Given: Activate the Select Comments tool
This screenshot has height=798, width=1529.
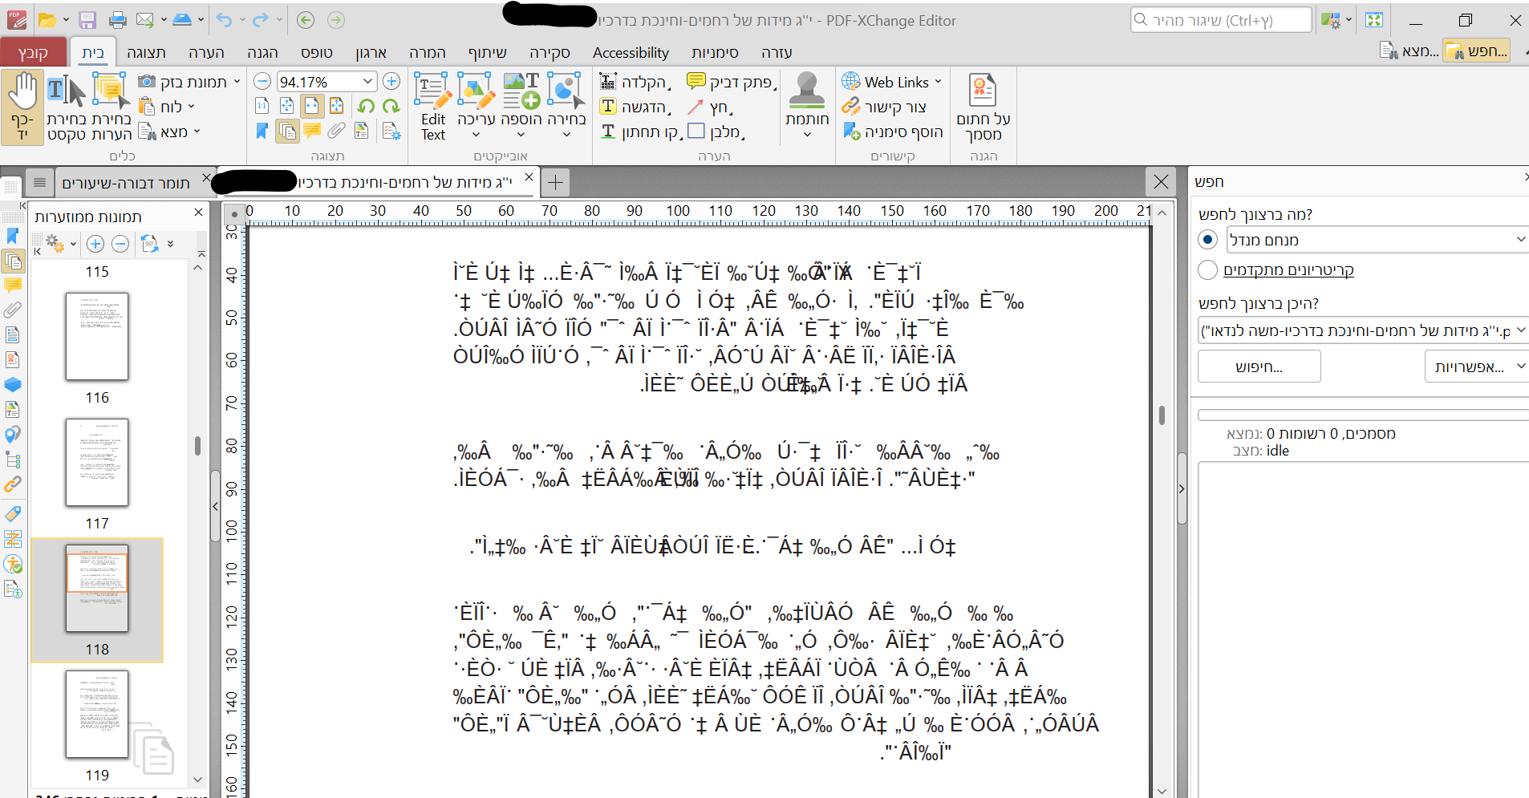Looking at the screenshot, I should click(x=111, y=107).
